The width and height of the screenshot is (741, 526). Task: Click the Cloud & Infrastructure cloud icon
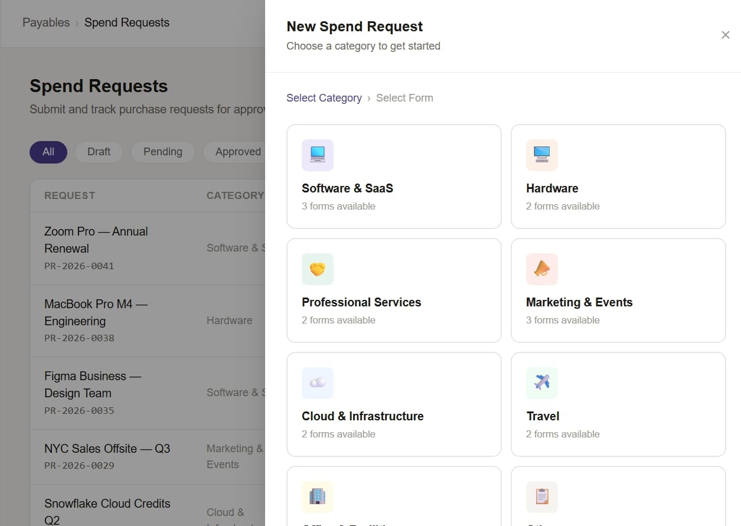[x=318, y=383]
